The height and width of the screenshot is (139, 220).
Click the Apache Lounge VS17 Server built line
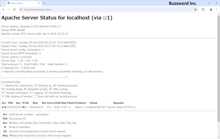(35, 34)
